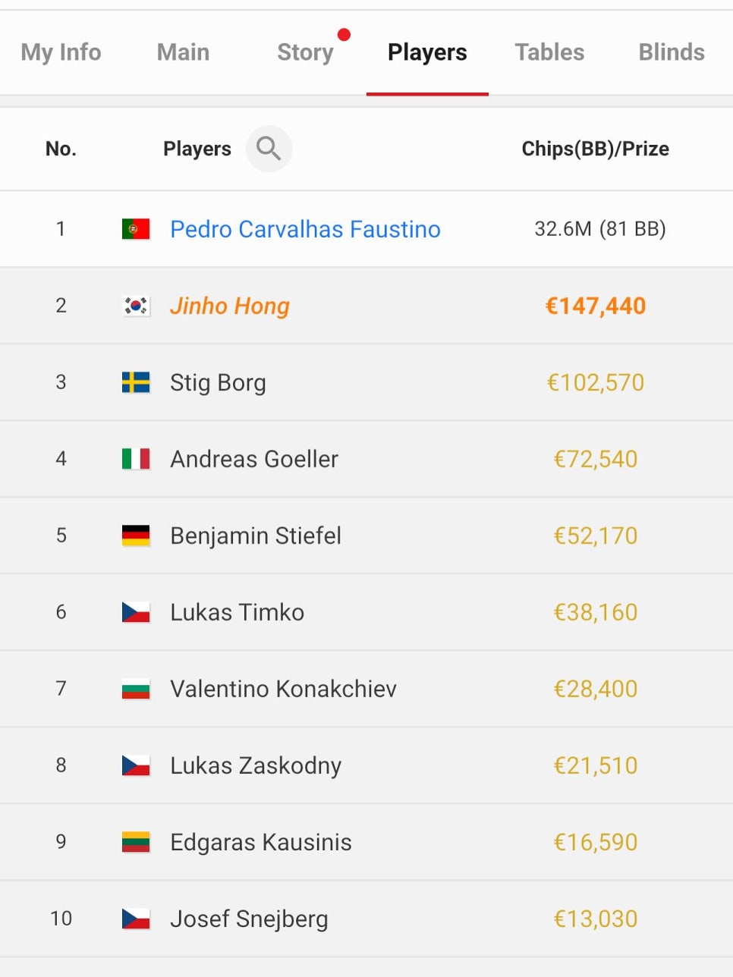This screenshot has width=733, height=977.
Task: Click the Czech flag beside Lukas Timko
Action: pos(136,612)
